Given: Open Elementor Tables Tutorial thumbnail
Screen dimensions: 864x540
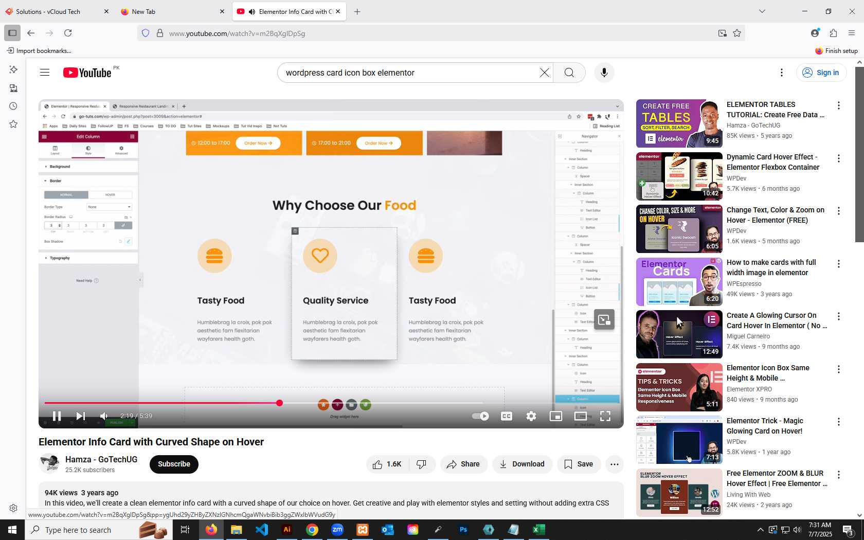Looking at the screenshot, I should [x=679, y=123].
